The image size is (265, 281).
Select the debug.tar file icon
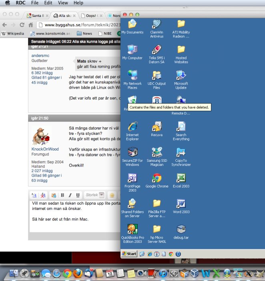[181, 232]
